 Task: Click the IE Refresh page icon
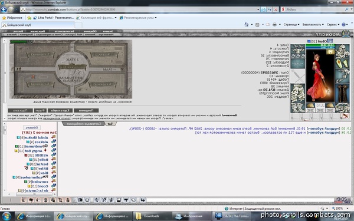point(270,9)
